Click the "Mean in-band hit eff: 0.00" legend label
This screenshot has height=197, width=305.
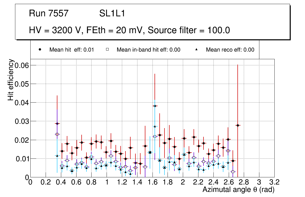click(x=148, y=50)
